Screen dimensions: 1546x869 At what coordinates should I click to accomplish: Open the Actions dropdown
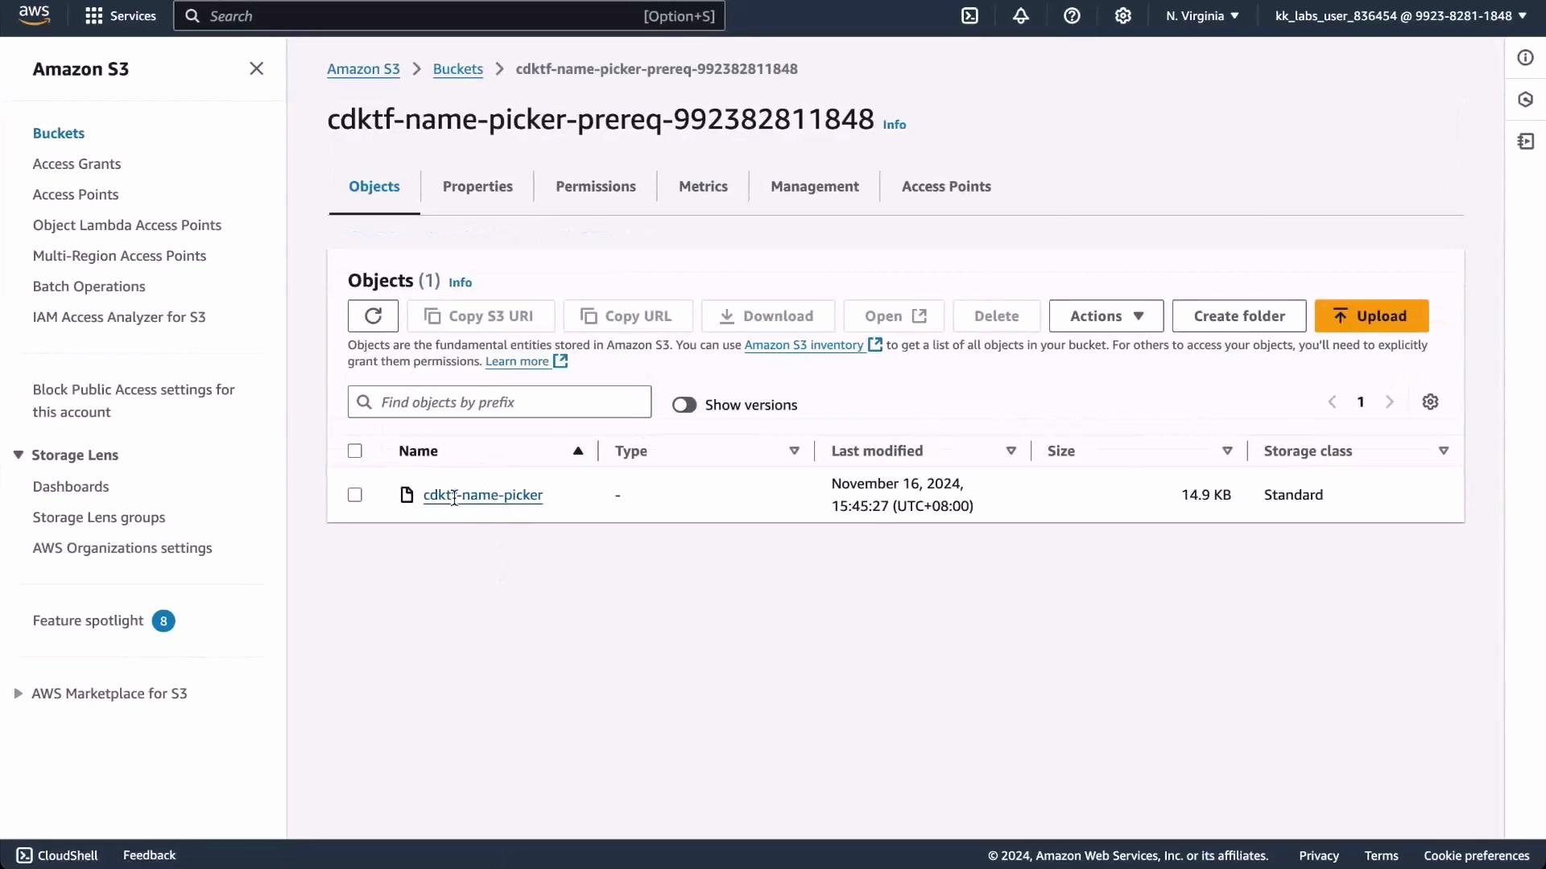1106,316
